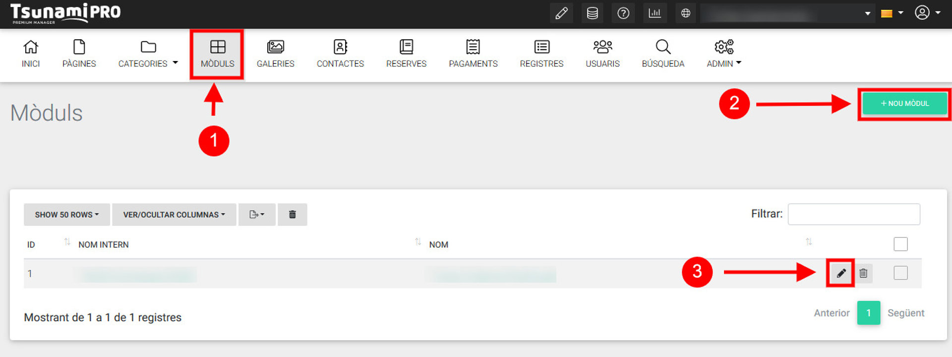Click the pencil edit icon in top bar
The width and height of the screenshot is (952, 357).
coord(561,13)
